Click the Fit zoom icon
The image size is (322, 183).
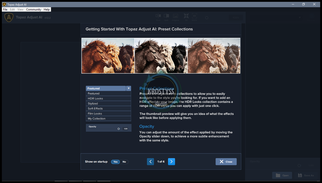186,16
